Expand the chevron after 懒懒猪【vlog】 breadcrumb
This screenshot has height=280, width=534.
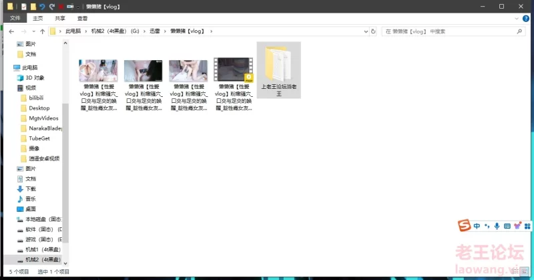coord(211,31)
